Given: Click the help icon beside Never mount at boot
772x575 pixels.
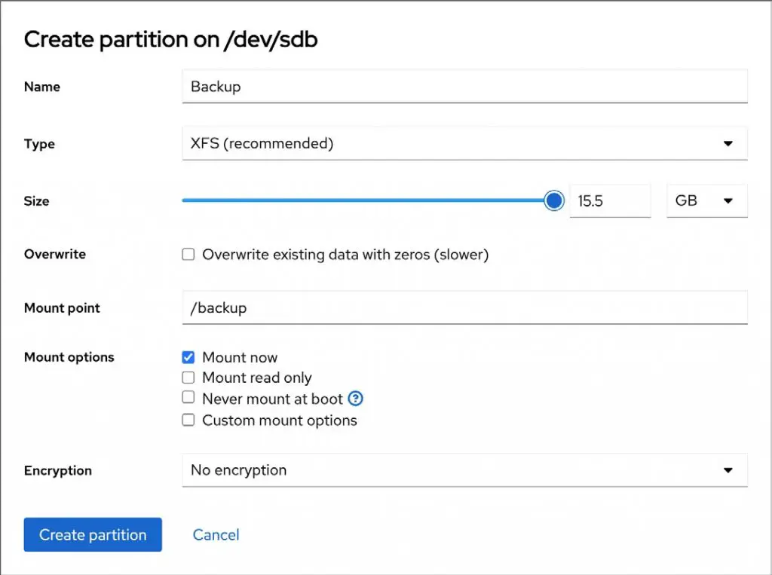Looking at the screenshot, I should tap(357, 399).
